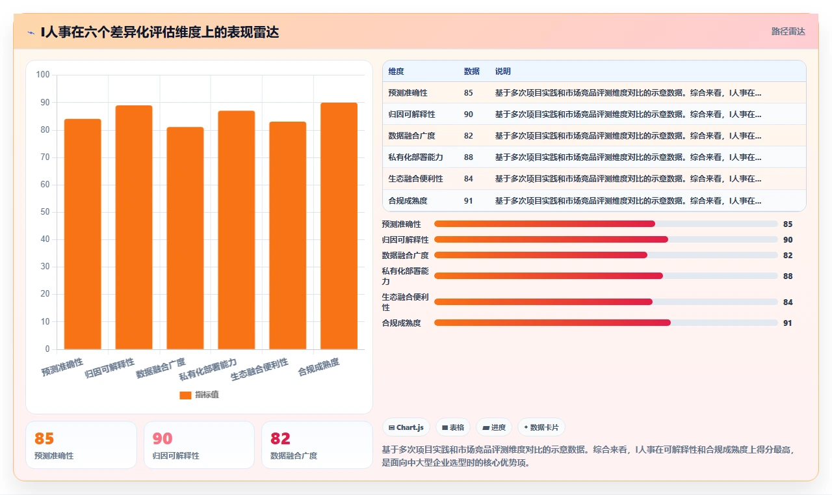
Task: Click the 预测准确性 progress bar
Action: 606,224
